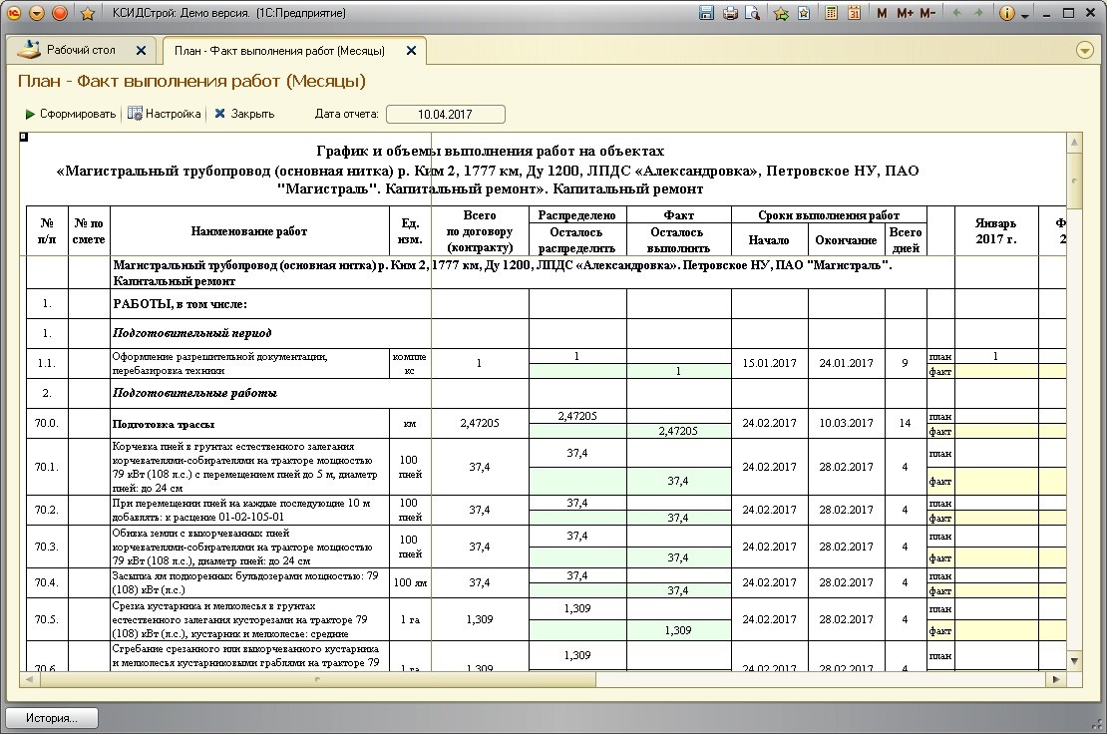1107x734 pixels.
Task: Click Всего по договору (контракту) header
Action: coord(480,231)
